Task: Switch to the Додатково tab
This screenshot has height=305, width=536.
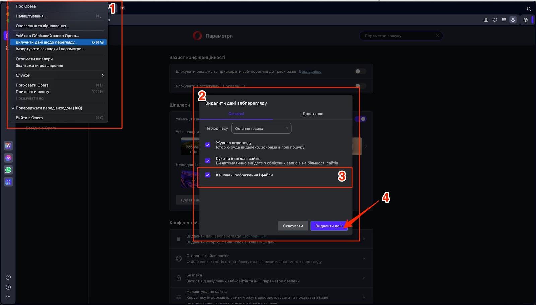Action: tap(313, 114)
